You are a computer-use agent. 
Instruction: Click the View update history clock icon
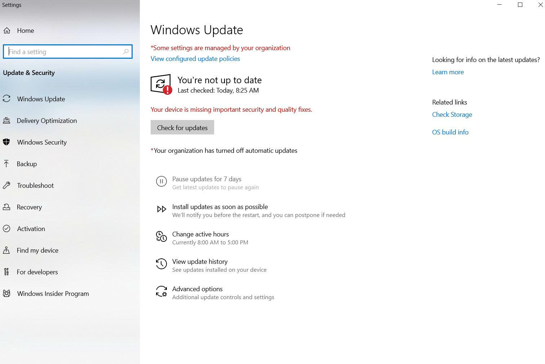click(161, 264)
